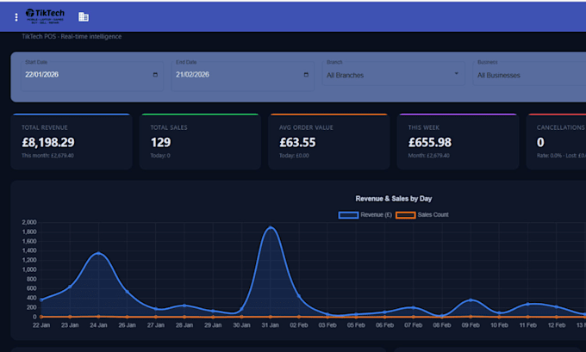The image size is (586, 352).
Task: Click 'TikTech POS - Real-time intelligence' subtitle
Action: pyautogui.click(x=72, y=37)
